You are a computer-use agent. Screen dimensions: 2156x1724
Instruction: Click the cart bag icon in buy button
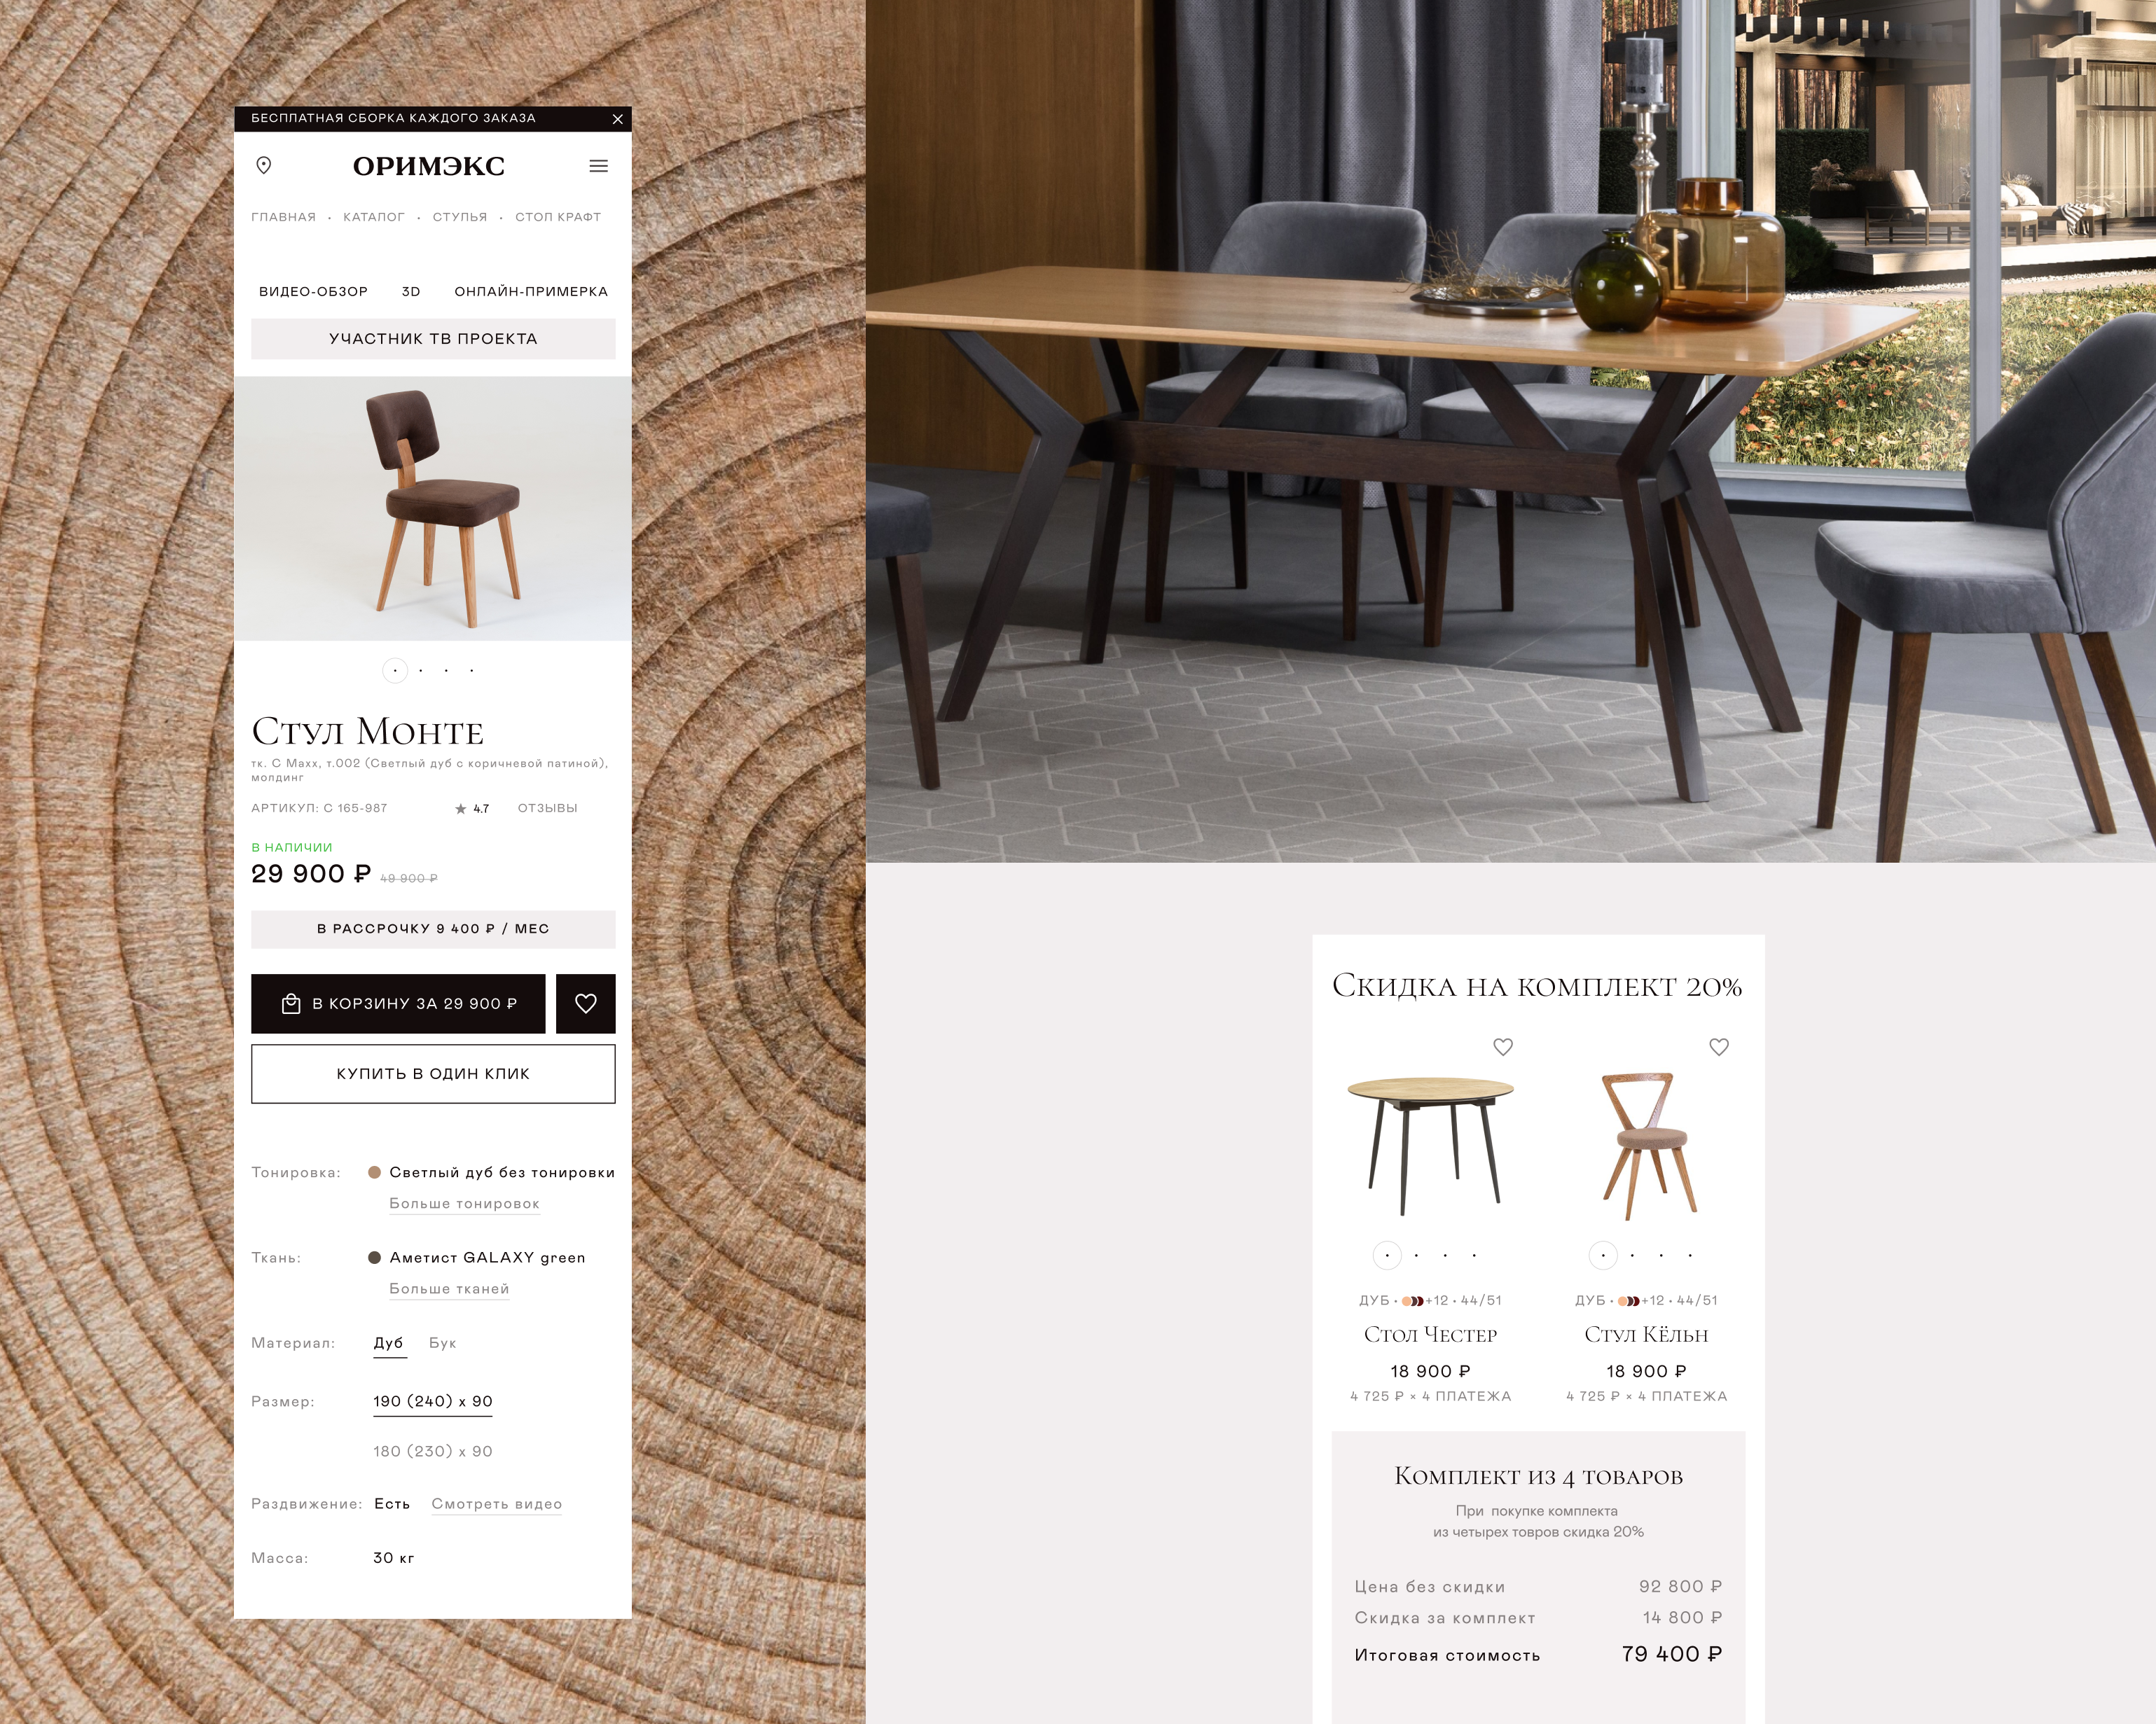(x=291, y=1003)
